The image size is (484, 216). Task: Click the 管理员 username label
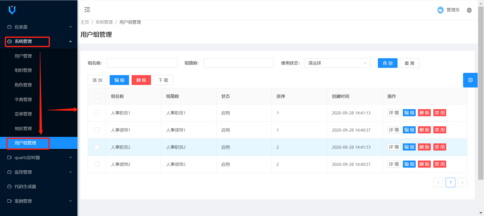tap(453, 10)
